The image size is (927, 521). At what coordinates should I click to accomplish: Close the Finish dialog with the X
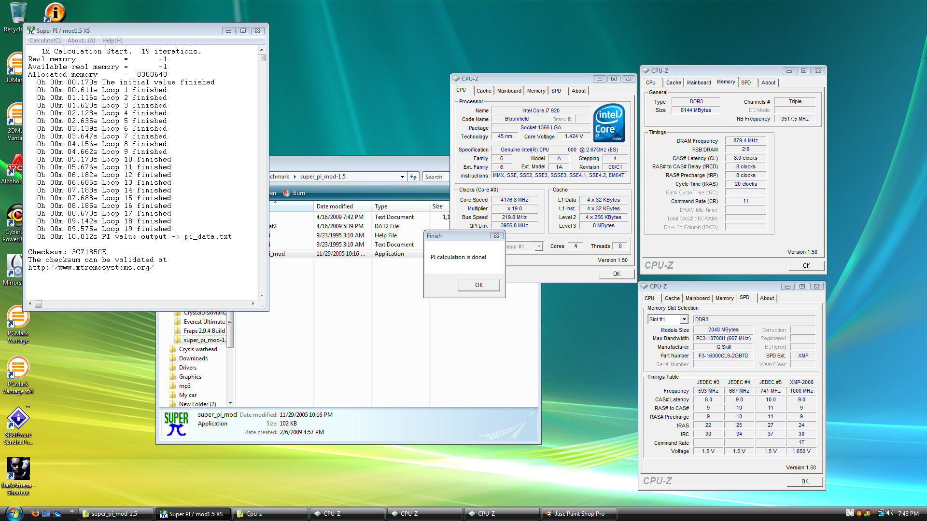[x=496, y=236]
